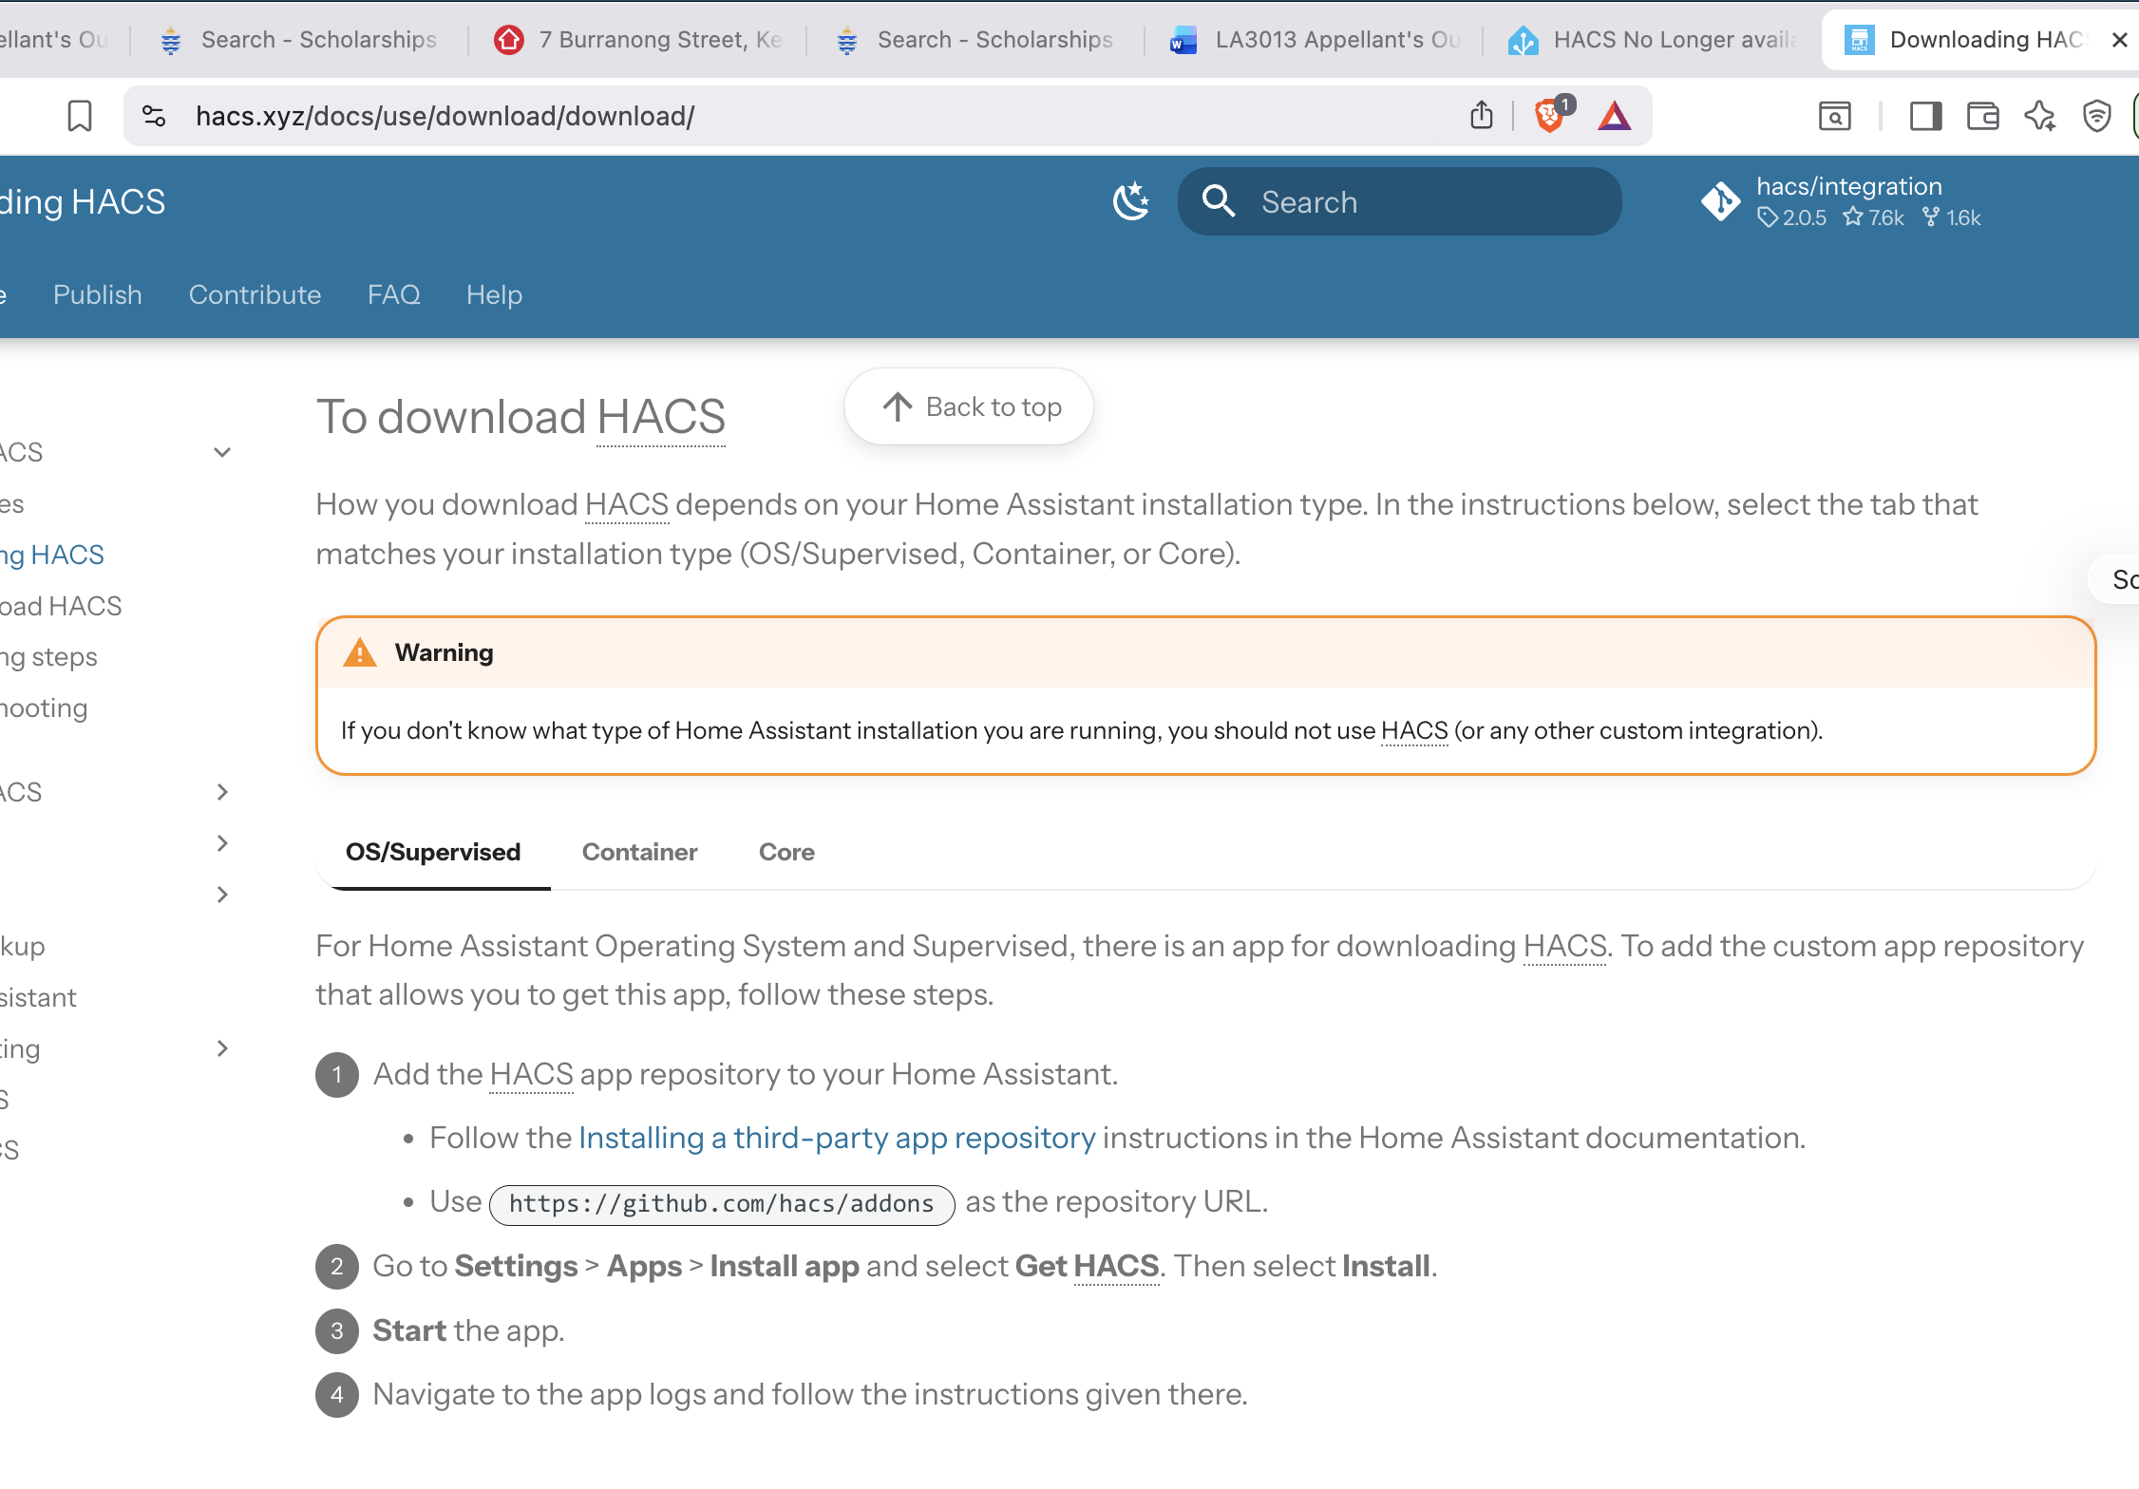Open the Brave Shields lion icon
Viewport: 2139px width, 1489px height.
[x=1550, y=116]
